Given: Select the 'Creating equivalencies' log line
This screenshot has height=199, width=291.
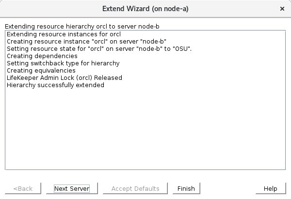Looking at the screenshot, I should pos(41,71).
